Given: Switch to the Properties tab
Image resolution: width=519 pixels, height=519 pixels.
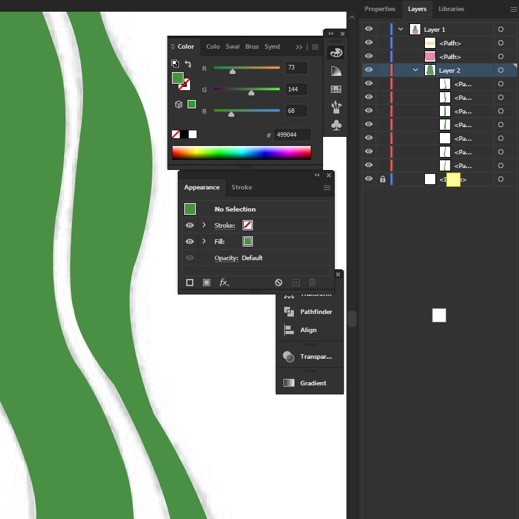Looking at the screenshot, I should point(380,9).
